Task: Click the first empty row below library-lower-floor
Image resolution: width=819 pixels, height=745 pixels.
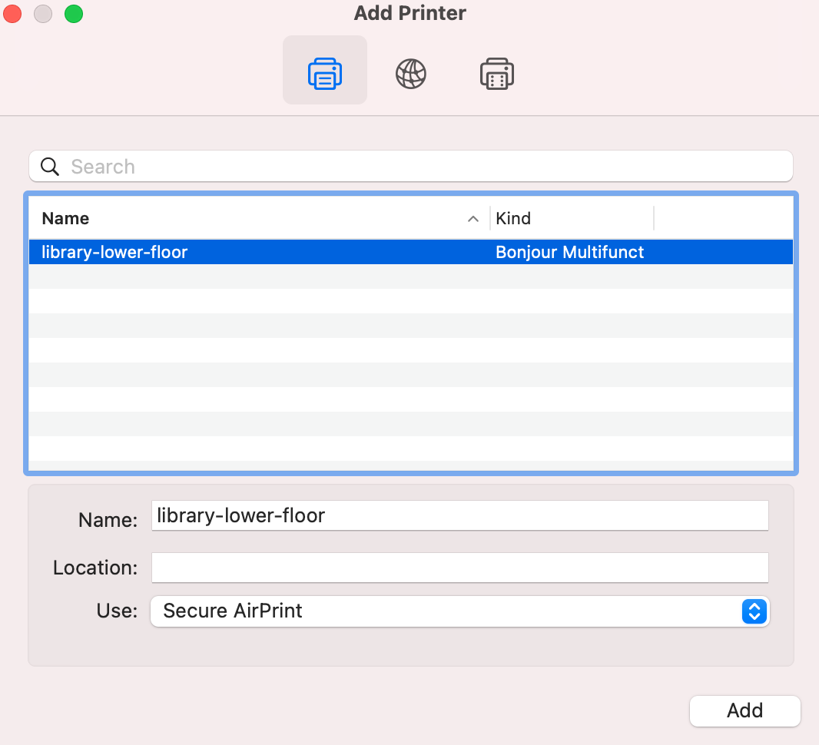Action: 410,276
